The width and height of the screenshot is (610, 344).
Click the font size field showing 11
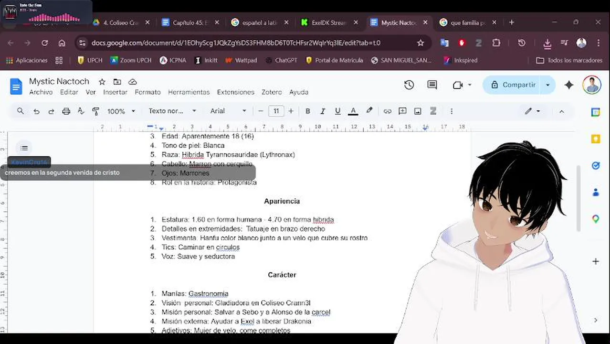click(x=276, y=111)
